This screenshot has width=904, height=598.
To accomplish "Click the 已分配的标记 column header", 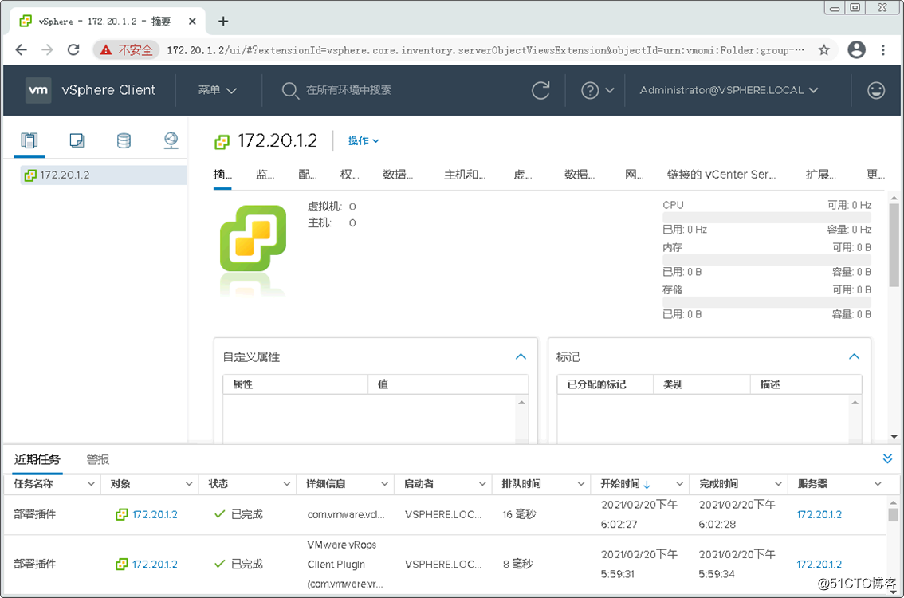I will pos(605,384).
